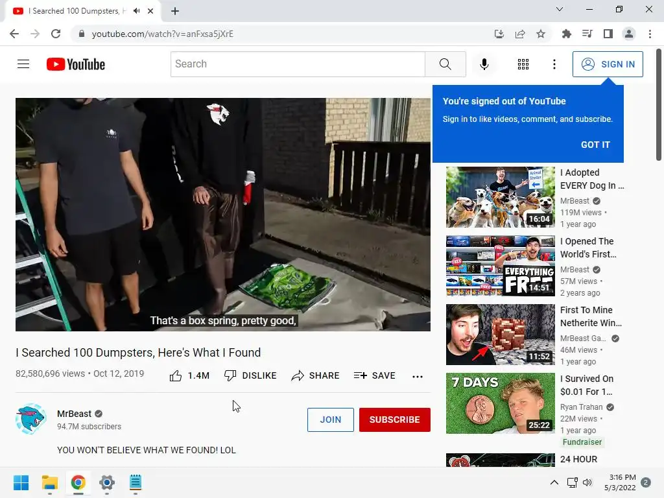664x498 pixels.
Task: Click the JOIN membership button
Action: 330,420
